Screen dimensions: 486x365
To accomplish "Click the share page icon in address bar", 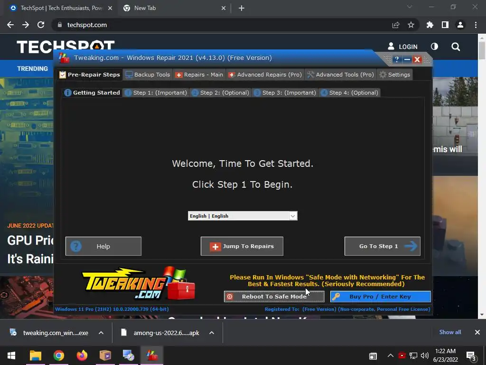I will click(x=395, y=25).
